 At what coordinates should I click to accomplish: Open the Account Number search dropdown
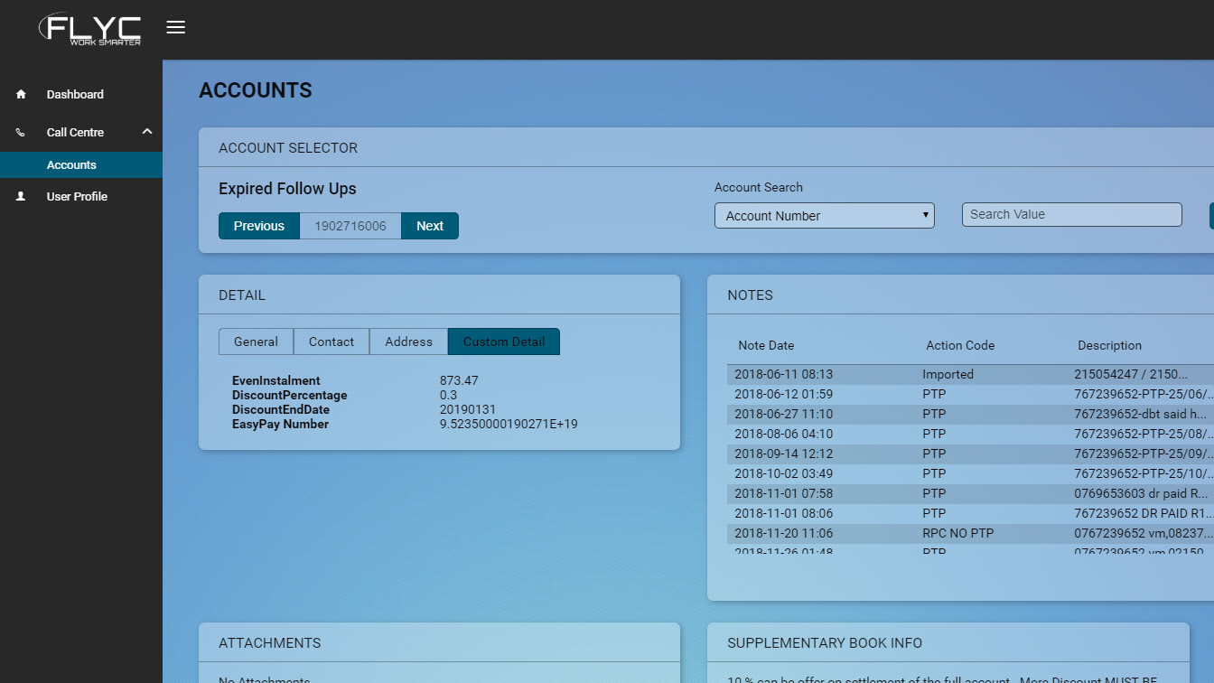(x=825, y=216)
